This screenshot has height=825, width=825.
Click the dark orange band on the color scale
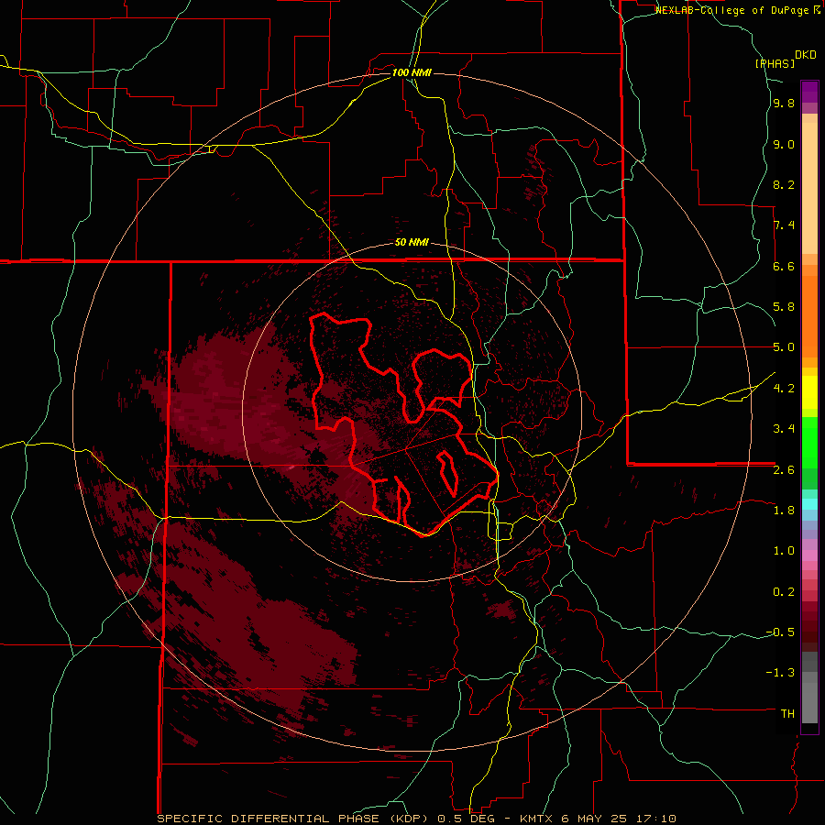coord(809,317)
